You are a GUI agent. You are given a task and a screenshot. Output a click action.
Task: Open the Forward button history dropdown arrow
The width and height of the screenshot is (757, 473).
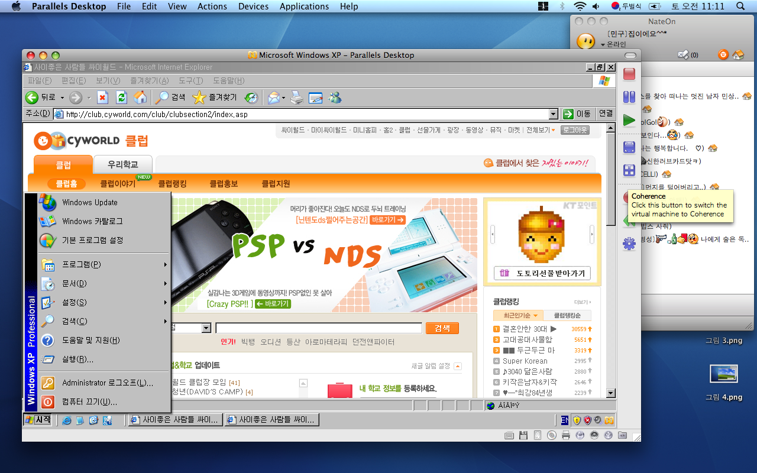pos(89,98)
